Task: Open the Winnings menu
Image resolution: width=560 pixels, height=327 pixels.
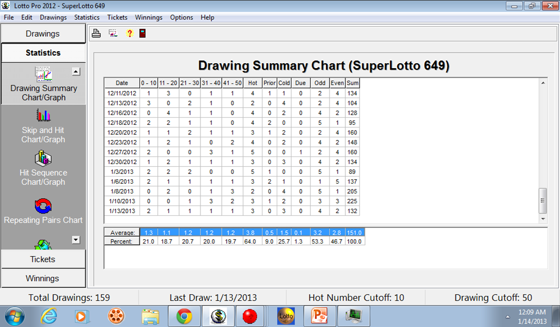Action: pyautogui.click(x=149, y=17)
